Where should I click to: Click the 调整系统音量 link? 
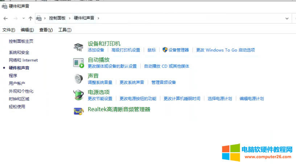coord(100,82)
